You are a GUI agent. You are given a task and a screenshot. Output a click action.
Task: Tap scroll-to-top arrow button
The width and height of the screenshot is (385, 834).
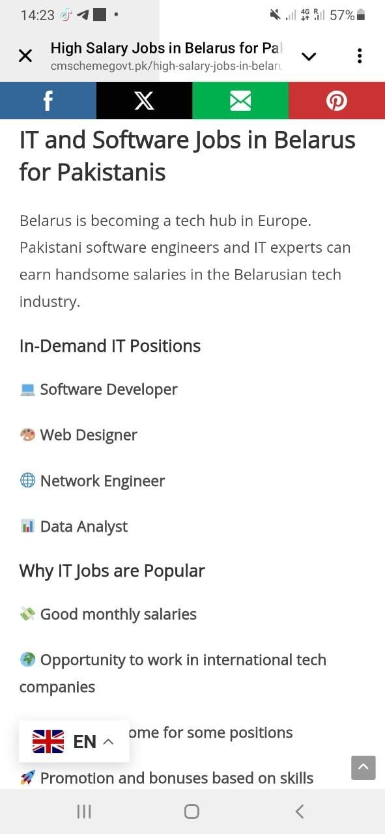tap(364, 768)
